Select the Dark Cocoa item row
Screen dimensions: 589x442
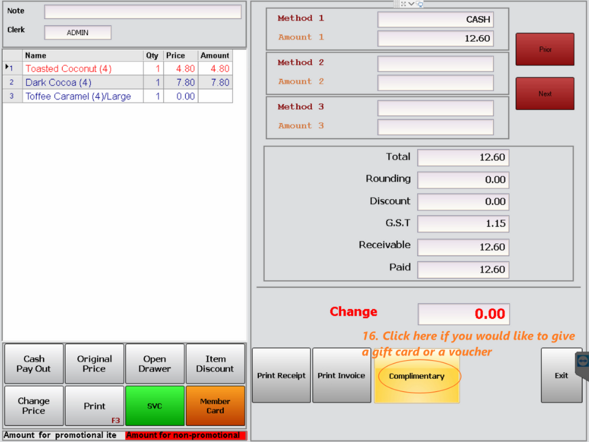pos(81,82)
